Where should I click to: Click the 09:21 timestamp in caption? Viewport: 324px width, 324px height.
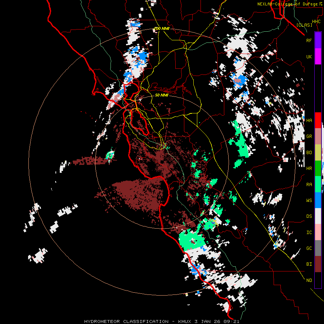[231, 321]
